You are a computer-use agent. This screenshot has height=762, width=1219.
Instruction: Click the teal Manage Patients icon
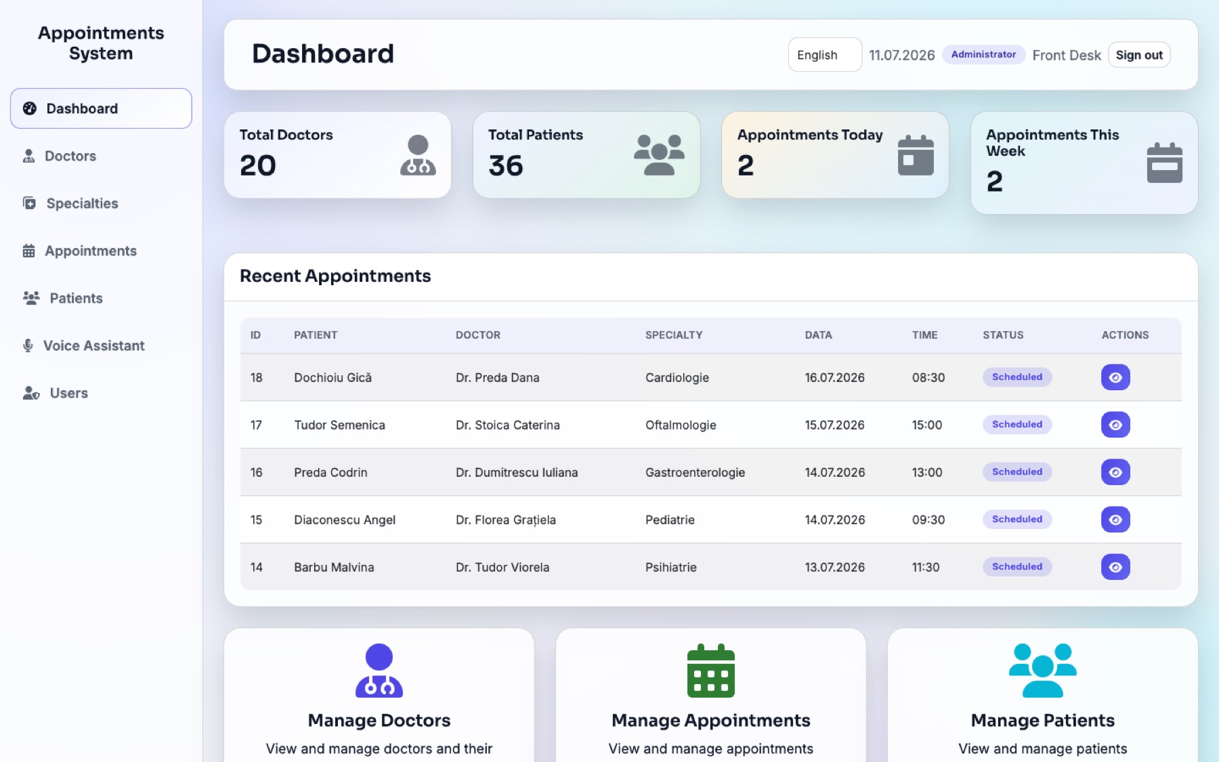(x=1043, y=671)
